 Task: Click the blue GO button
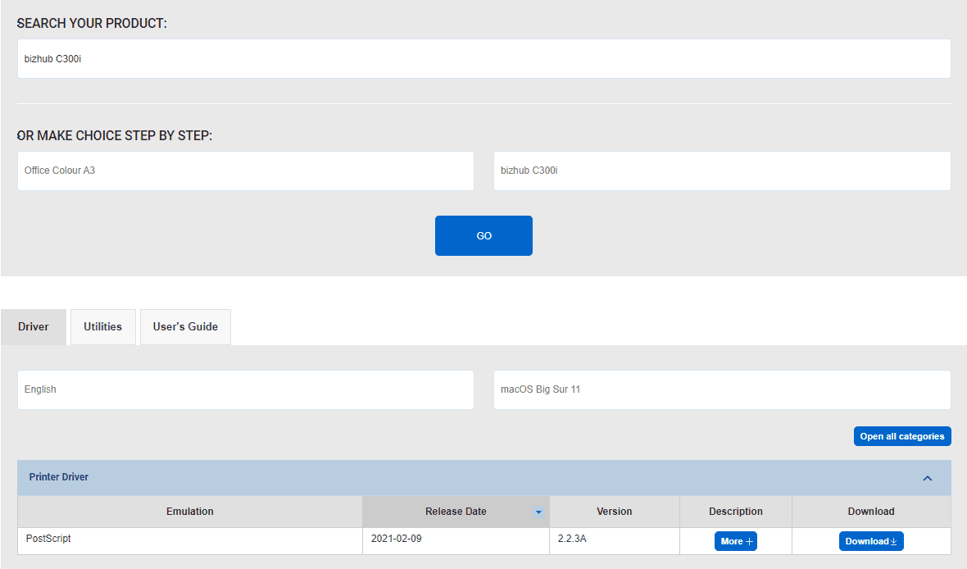coord(483,236)
